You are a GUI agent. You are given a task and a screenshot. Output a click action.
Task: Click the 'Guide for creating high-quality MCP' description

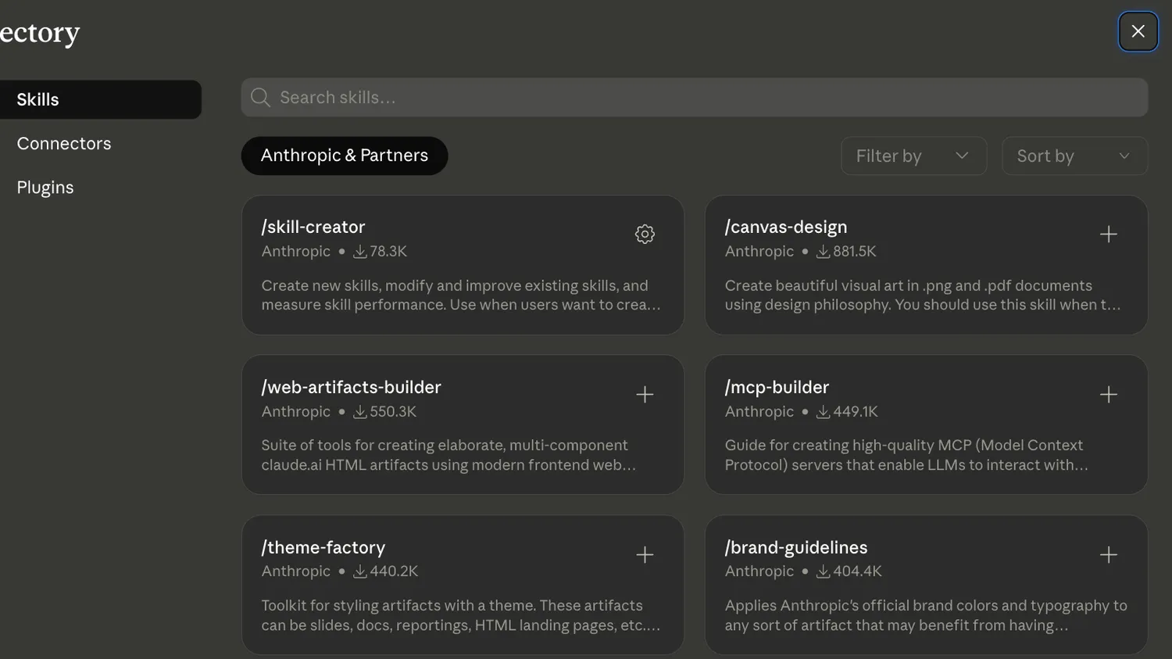[x=906, y=455]
